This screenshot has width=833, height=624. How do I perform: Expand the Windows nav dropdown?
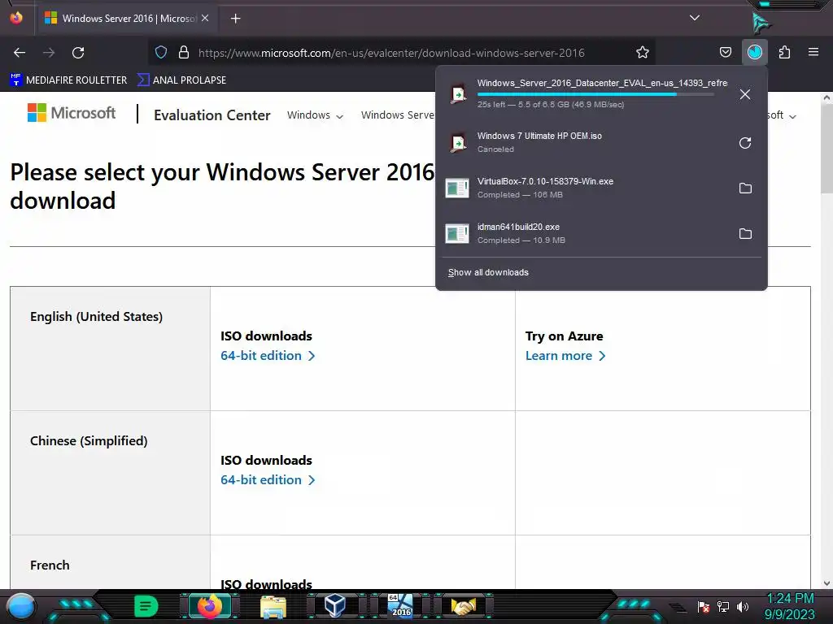(x=315, y=115)
